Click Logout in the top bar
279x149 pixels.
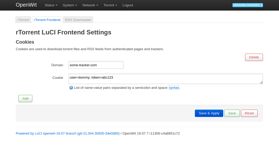(x=128, y=5)
